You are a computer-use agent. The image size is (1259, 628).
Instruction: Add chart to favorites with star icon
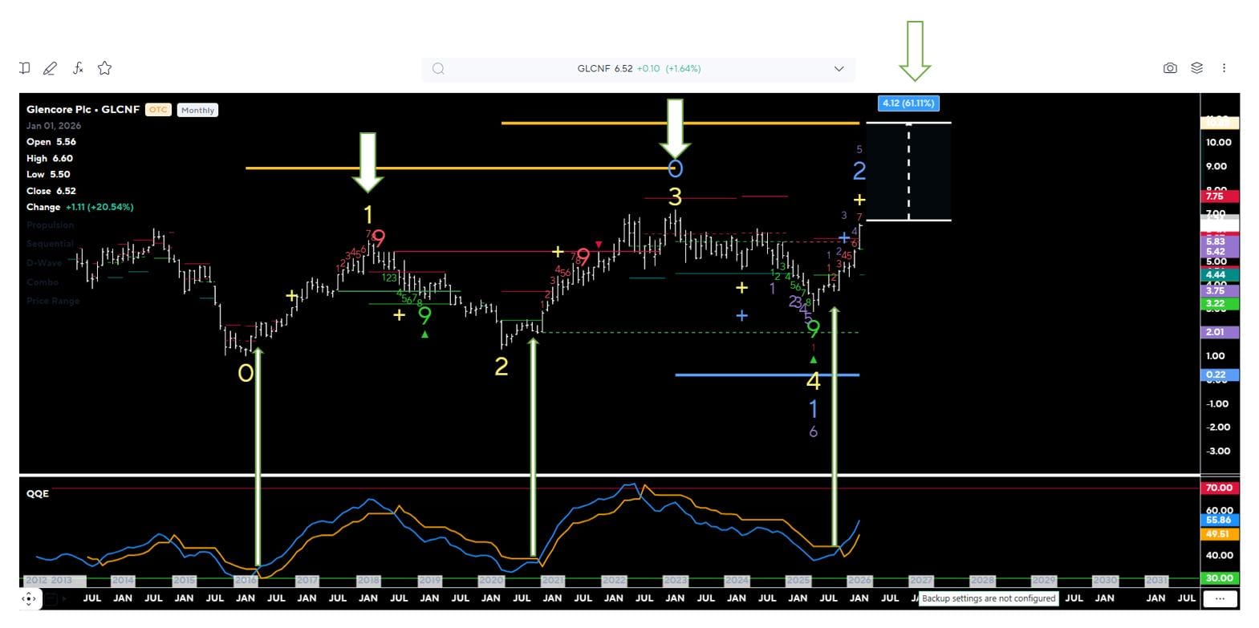pos(104,69)
